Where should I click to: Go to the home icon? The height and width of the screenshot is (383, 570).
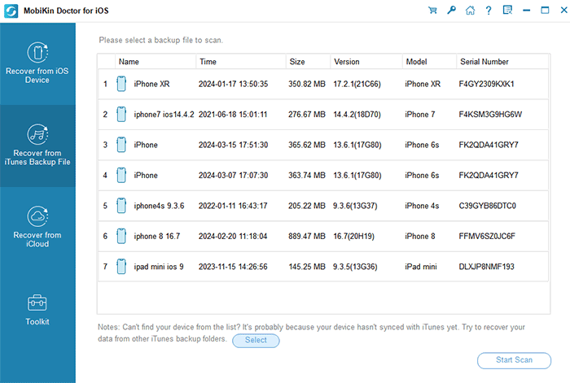(x=470, y=11)
